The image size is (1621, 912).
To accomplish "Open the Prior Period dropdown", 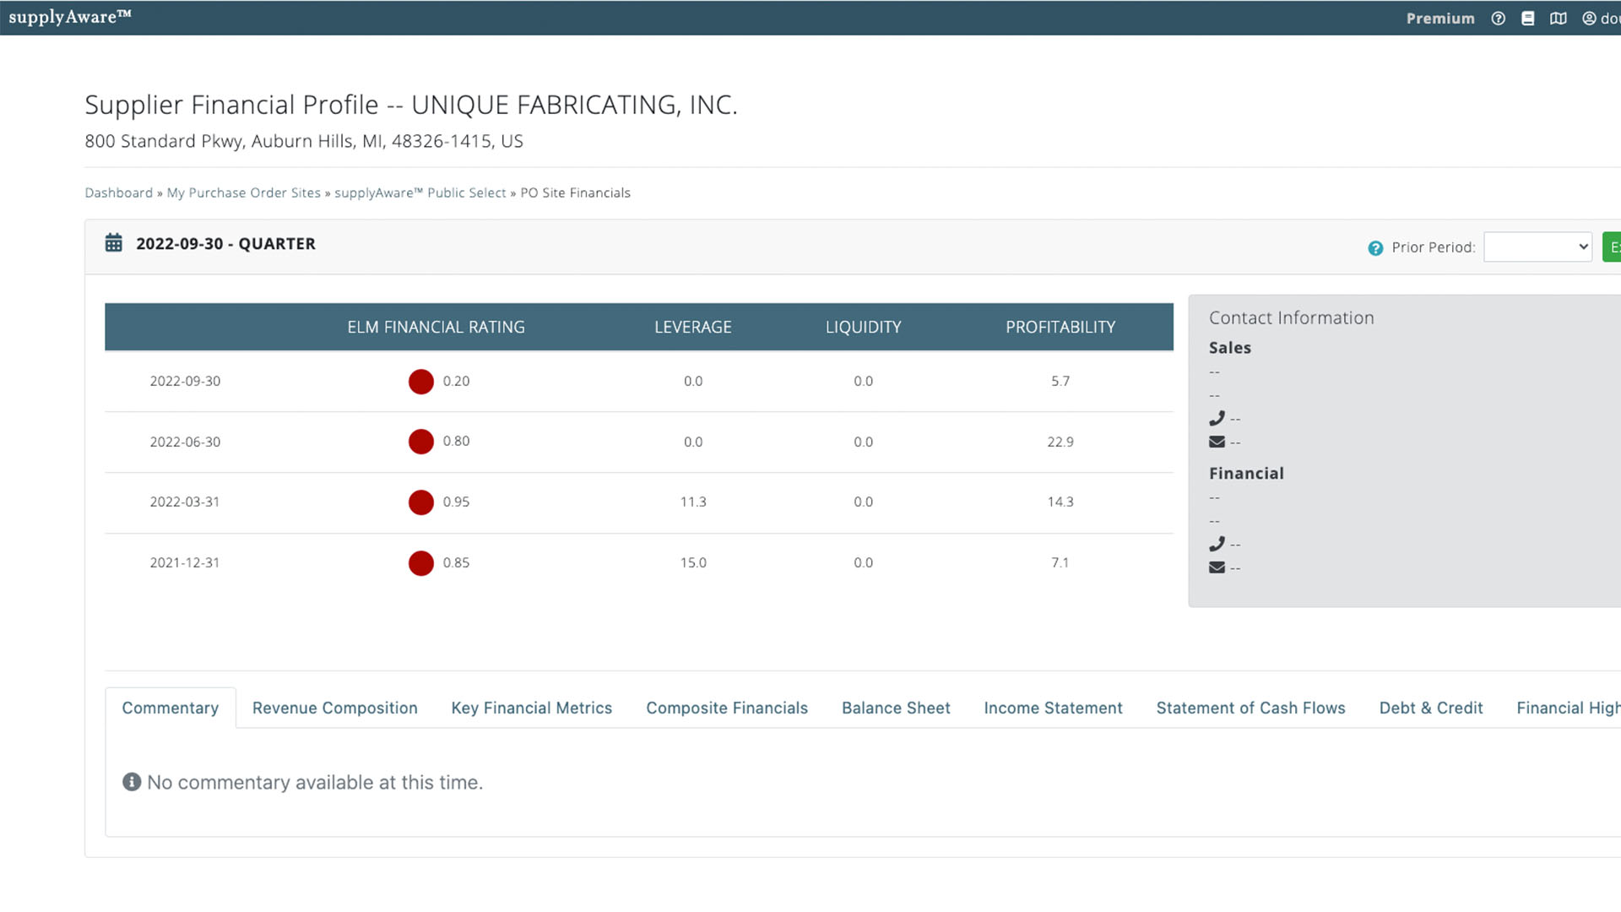I will click(x=1537, y=247).
